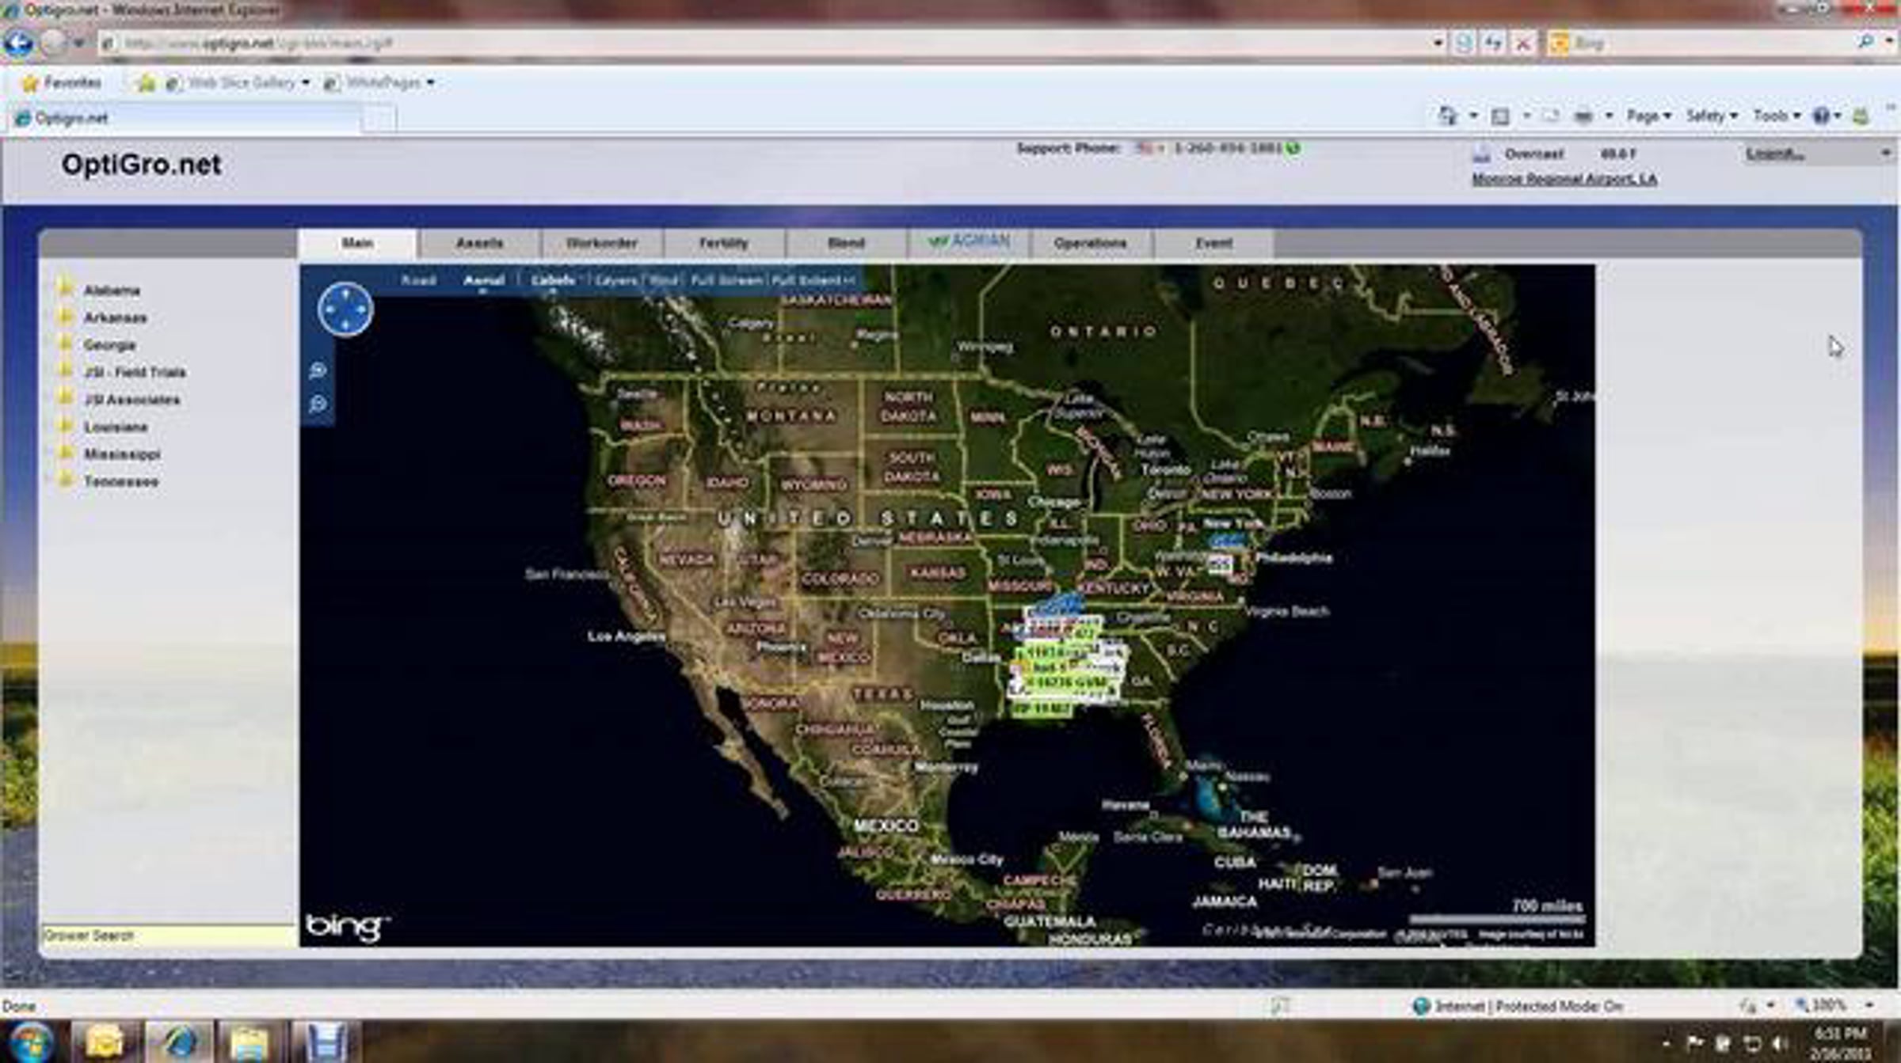
Task: Switch map to Aerial view
Action: click(x=483, y=280)
